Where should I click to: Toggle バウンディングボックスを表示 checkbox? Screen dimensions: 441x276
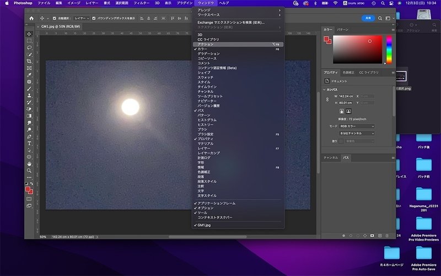(x=94, y=18)
